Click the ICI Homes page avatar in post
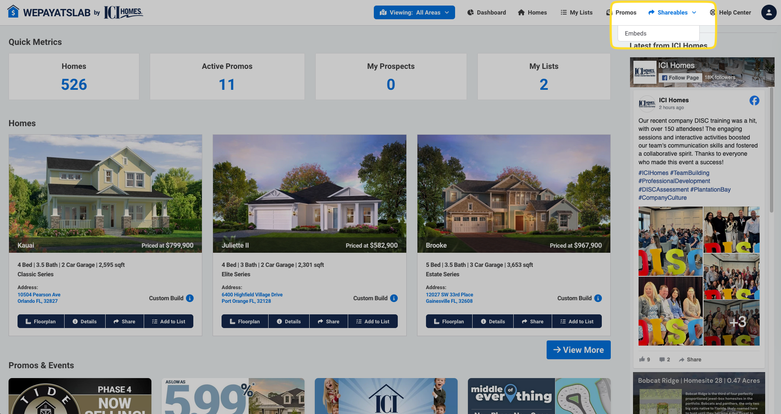The image size is (781, 414). [x=647, y=103]
